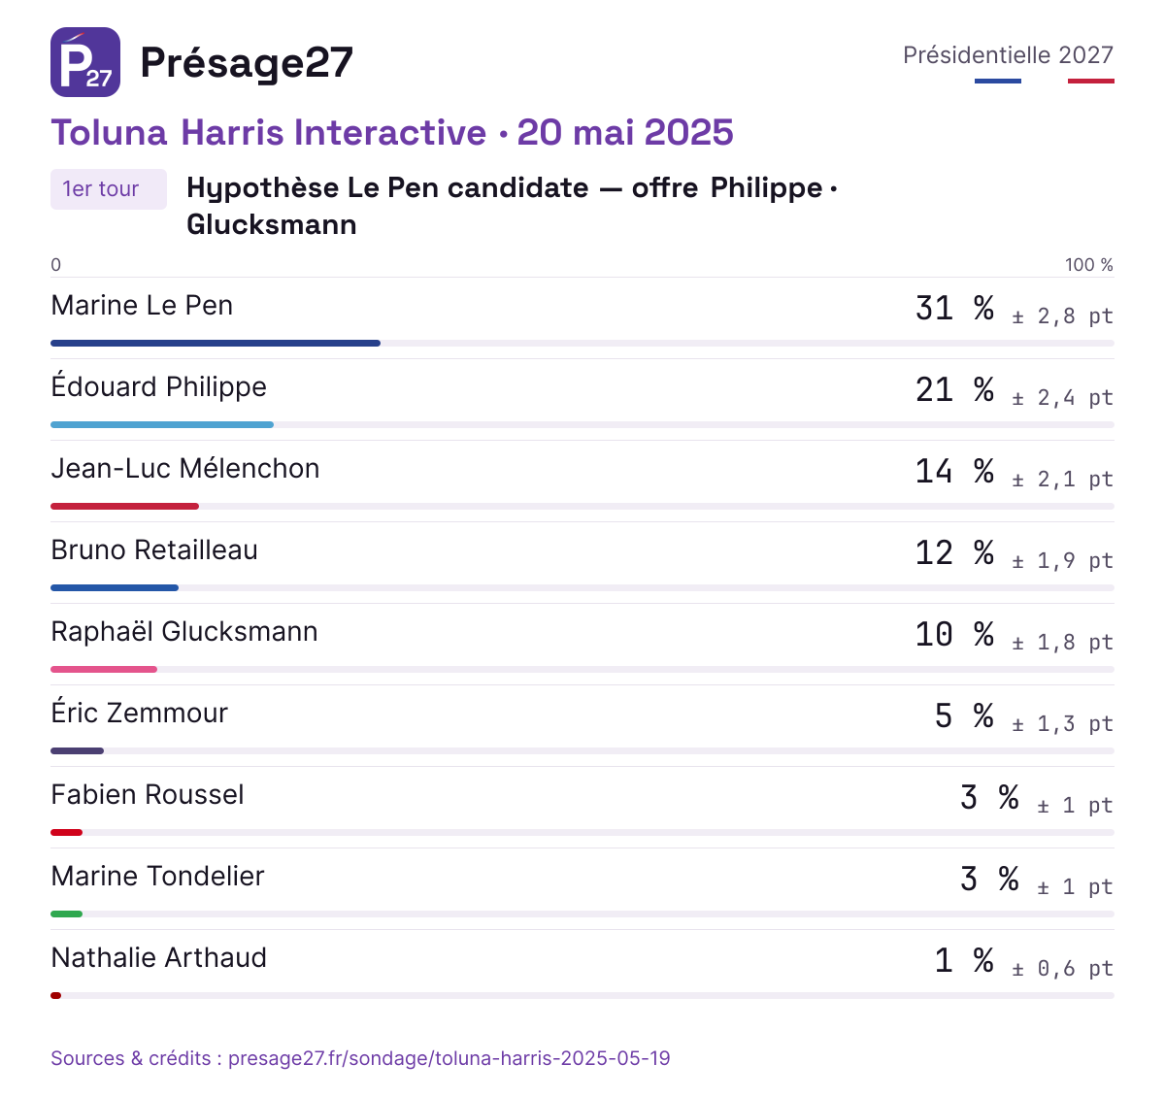The image size is (1165, 1097).
Task: Click Nathalie Arthaud's dark red dot
Action: (x=55, y=995)
